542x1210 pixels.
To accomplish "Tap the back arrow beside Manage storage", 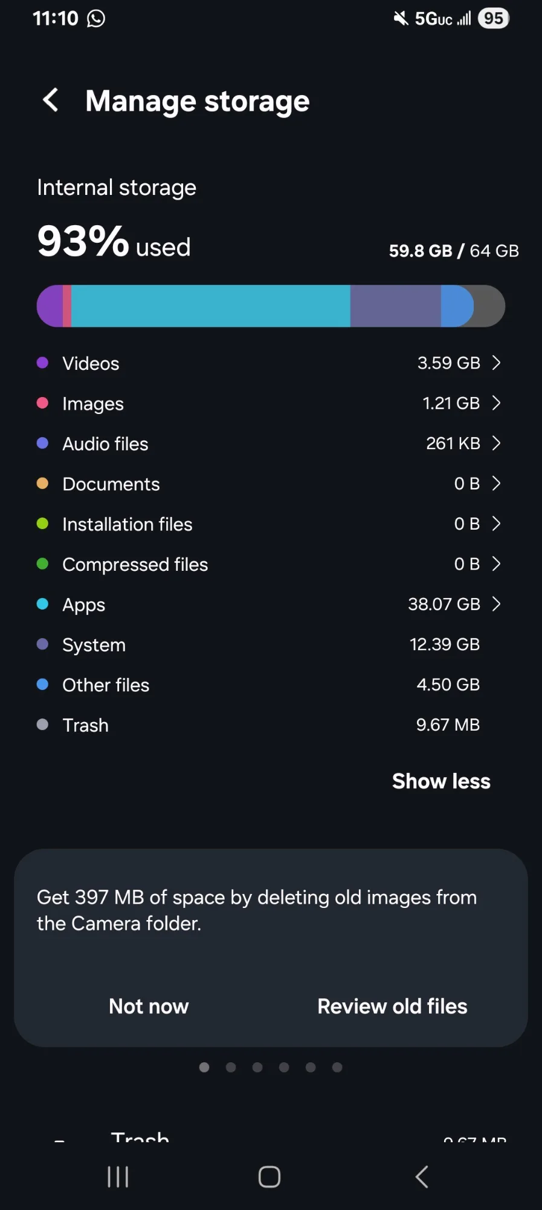I will pos(51,100).
